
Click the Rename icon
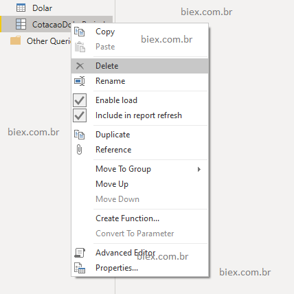[80, 81]
